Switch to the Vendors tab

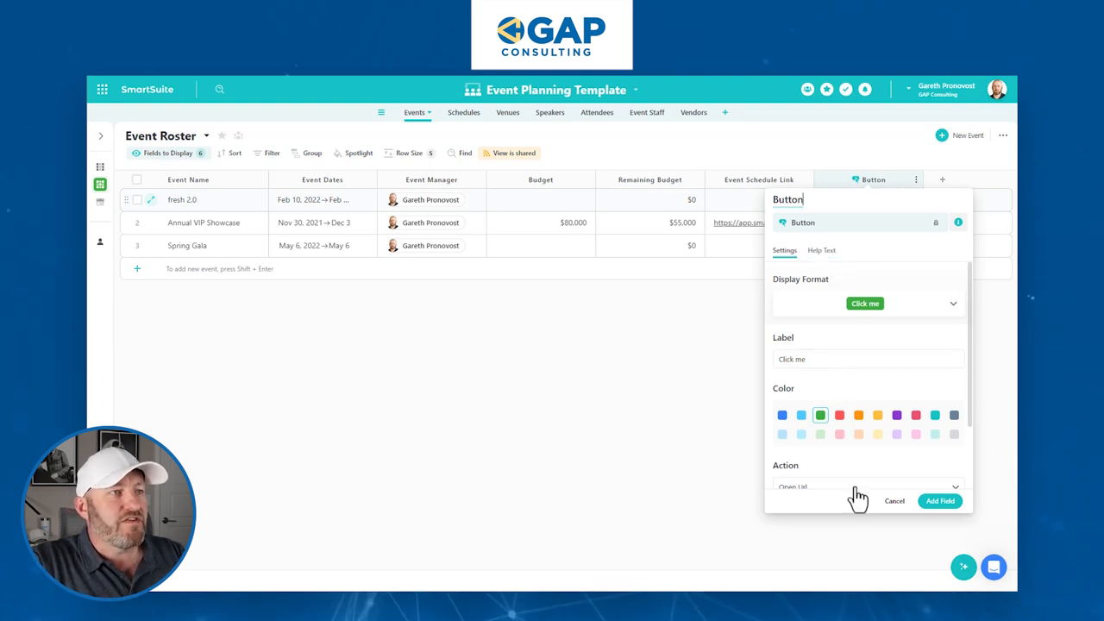pos(693,112)
